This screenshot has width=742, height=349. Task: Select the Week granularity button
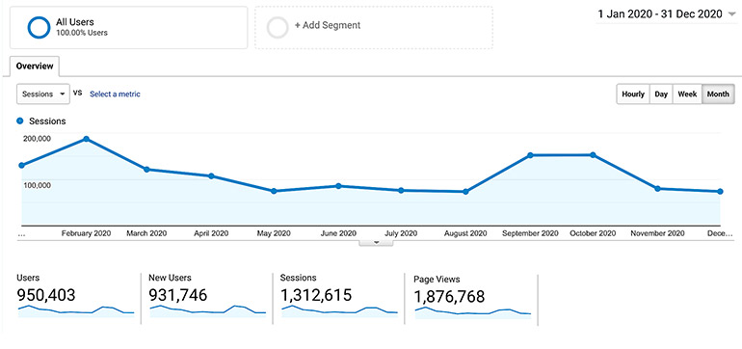(x=687, y=94)
